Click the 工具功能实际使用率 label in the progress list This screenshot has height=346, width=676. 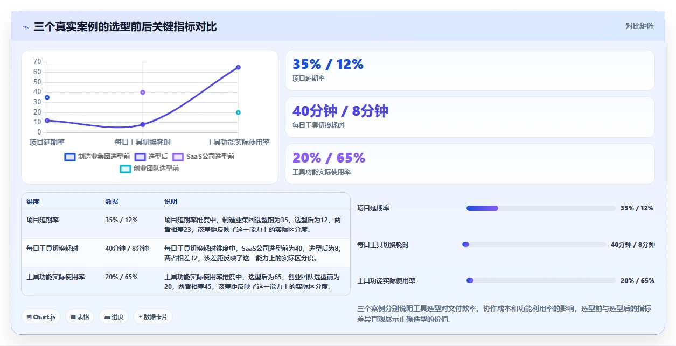pyautogui.click(x=386, y=280)
